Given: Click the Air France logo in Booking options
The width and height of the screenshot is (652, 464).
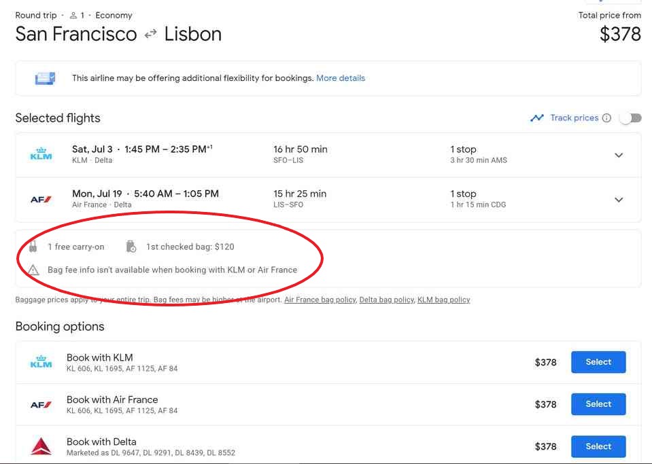Looking at the screenshot, I should pyautogui.click(x=41, y=404).
